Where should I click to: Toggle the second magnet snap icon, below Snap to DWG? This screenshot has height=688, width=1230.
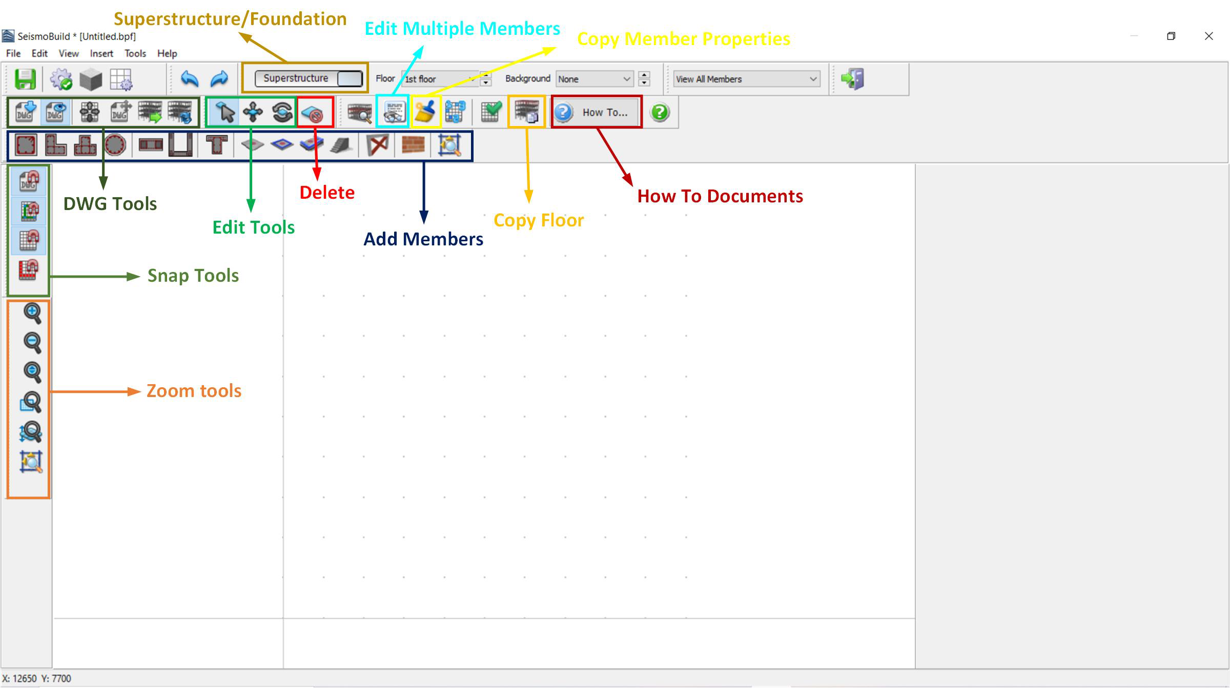pyautogui.click(x=29, y=211)
